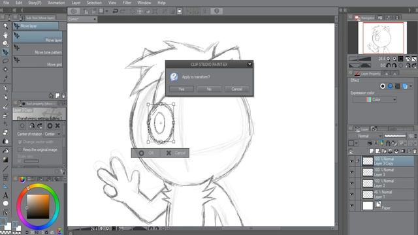Open Expression color dropdown
418x235 pixels.
point(374,100)
